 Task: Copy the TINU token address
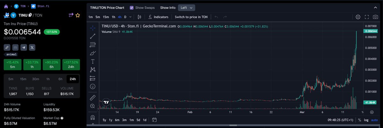click(30, 15)
